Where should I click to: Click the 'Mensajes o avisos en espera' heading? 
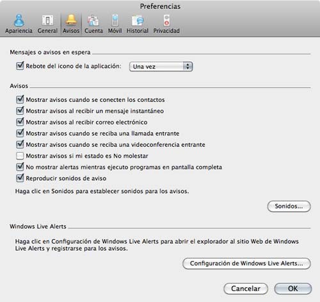click(x=50, y=52)
